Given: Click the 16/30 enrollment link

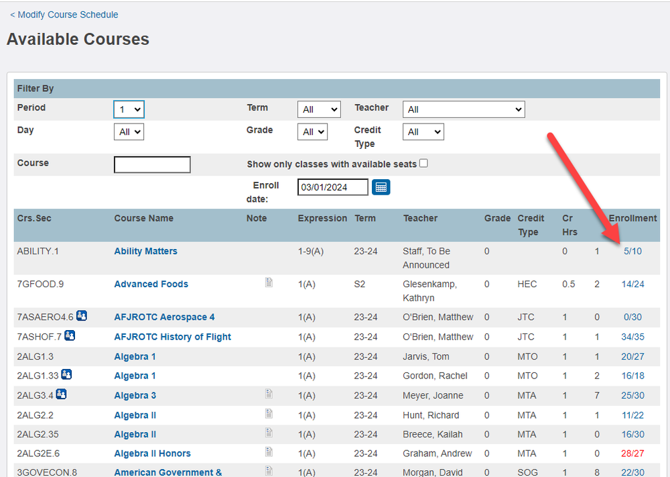Looking at the screenshot, I should (x=633, y=434).
